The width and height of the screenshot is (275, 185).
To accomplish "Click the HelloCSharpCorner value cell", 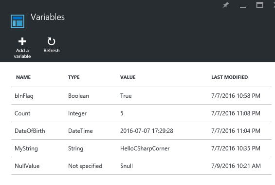I will [x=145, y=148].
